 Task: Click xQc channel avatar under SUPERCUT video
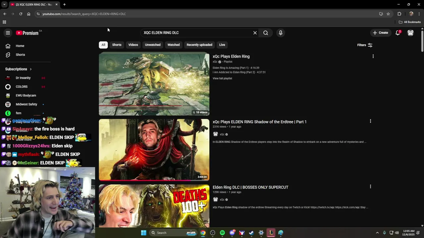click(x=215, y=200)
